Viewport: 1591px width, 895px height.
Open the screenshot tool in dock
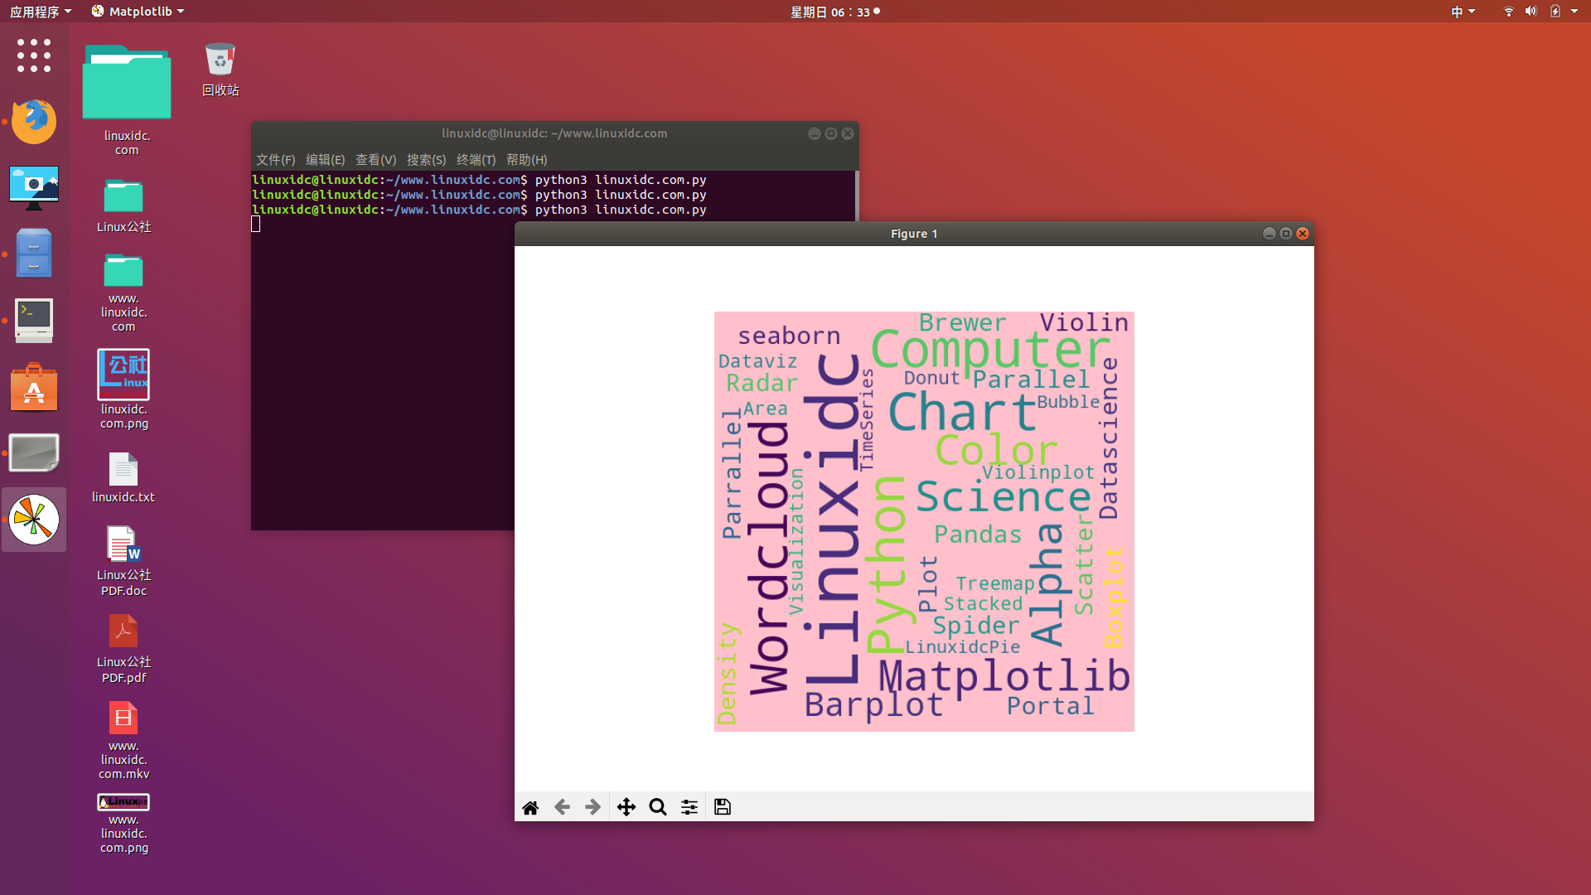[x=34, y=187]
